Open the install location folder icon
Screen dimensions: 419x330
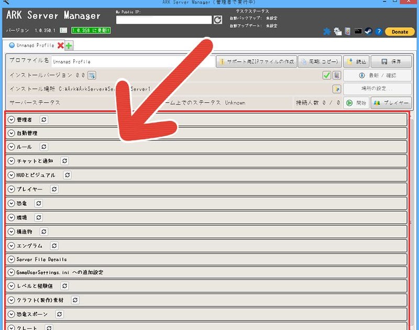point(337,89)
